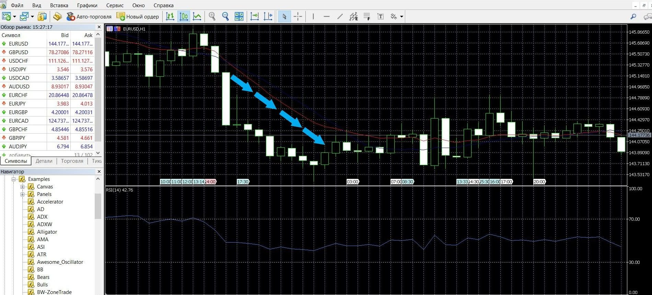Screen dimensions: 652x295
Task: Click the Market Watch scroll down arrow
Action: coord(98,153)
